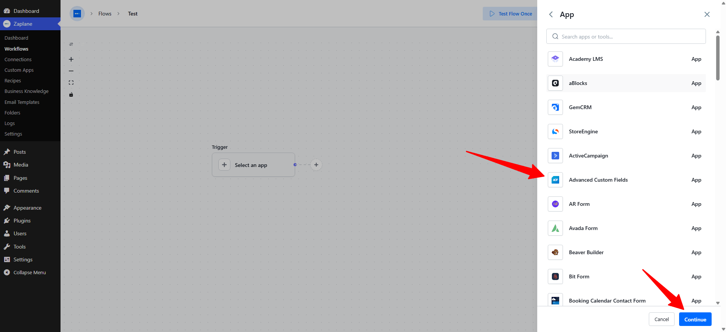Click the AR Form app icon
This screenshot has width=726, height=332.
(555, 204)
